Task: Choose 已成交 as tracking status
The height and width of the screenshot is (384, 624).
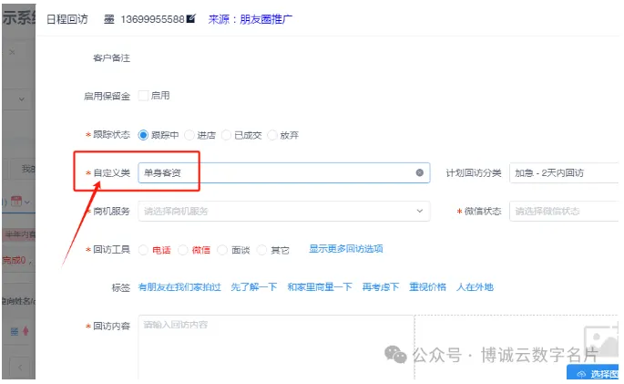Action: pyautogui.click(x=230, y=135)
